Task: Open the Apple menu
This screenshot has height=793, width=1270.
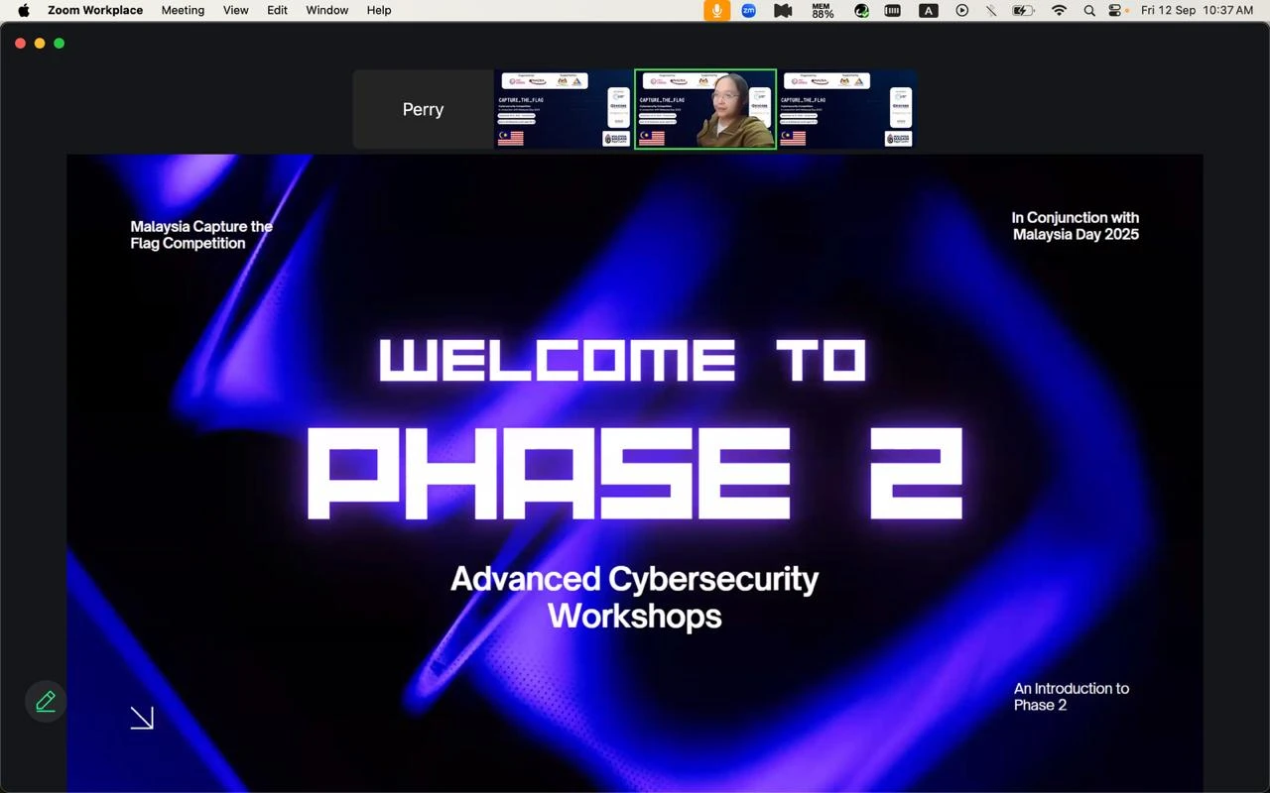Action: point(24,11)
